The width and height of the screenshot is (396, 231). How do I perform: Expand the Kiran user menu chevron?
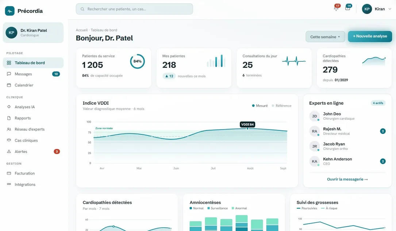click(x=390, y=9)
